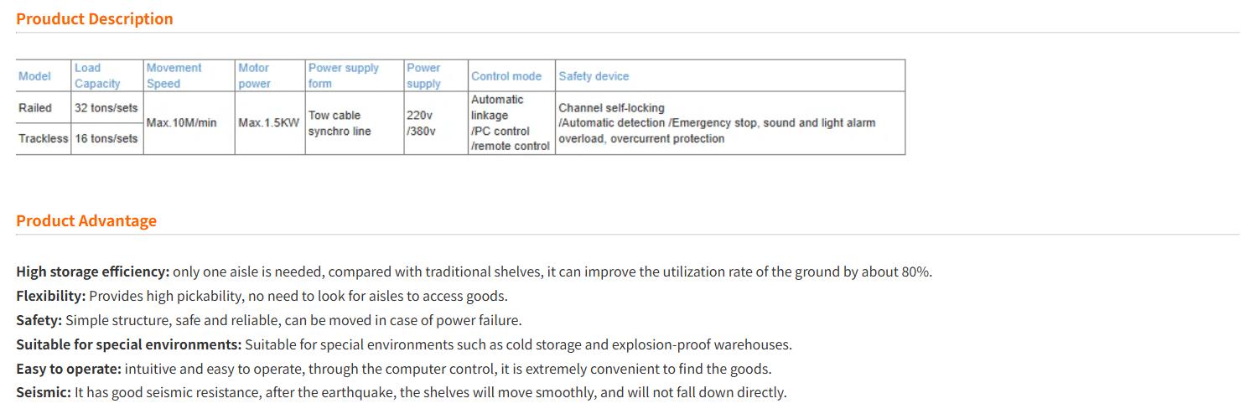Click the "Power supply form" column header
Viewport: 1260px width, 419px height.
click(344, 75)
